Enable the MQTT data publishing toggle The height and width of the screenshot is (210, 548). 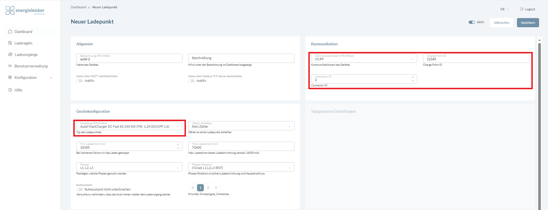(x=80, y=81)
